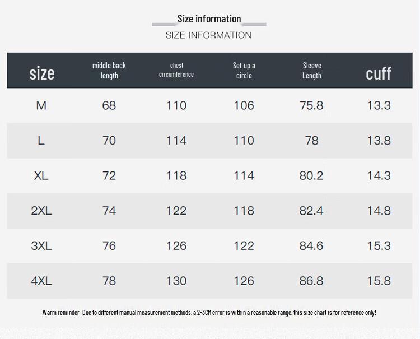The image size is (420, 339).
Task: Click the L size row label
Action: click(x=41, y=141)
